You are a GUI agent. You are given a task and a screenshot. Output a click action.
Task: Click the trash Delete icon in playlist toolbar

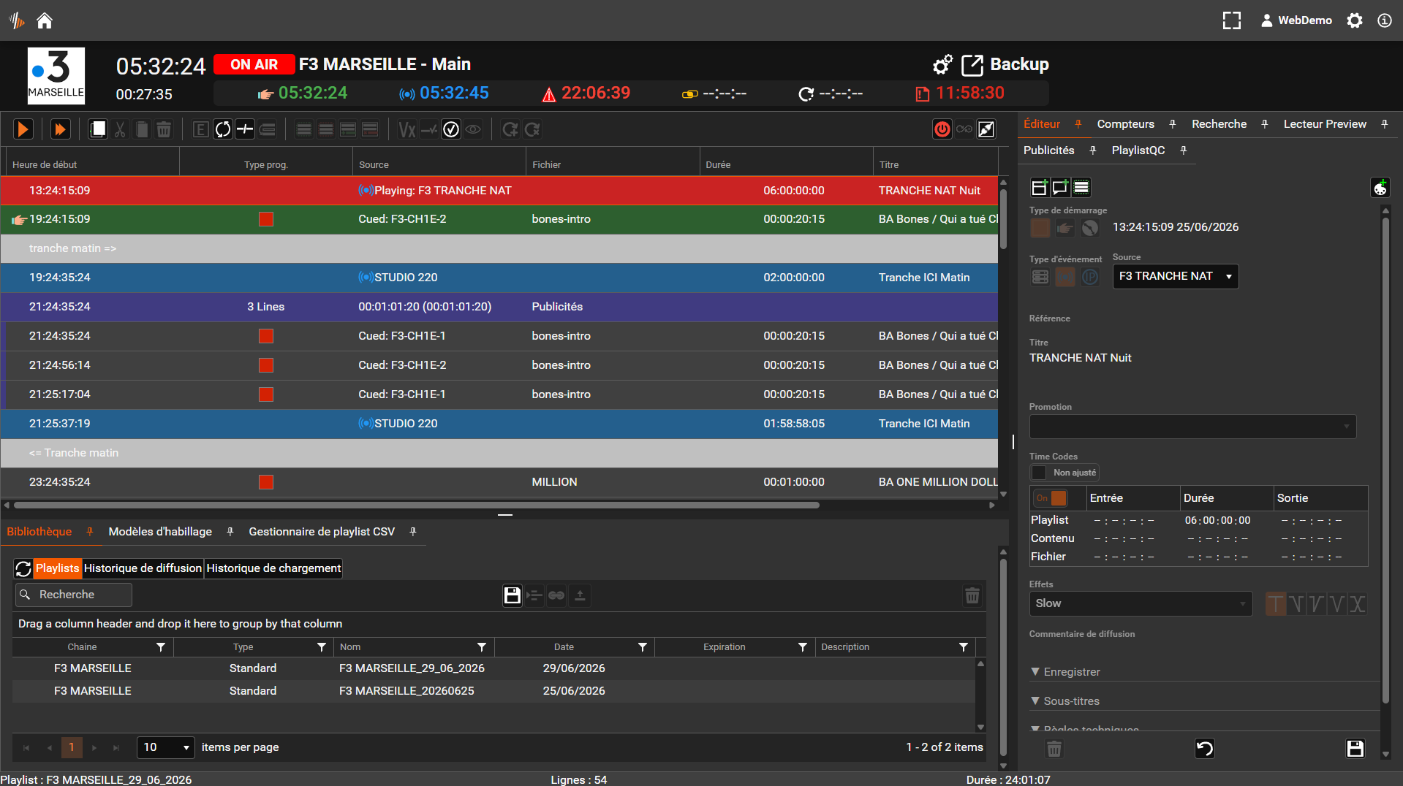164,129
